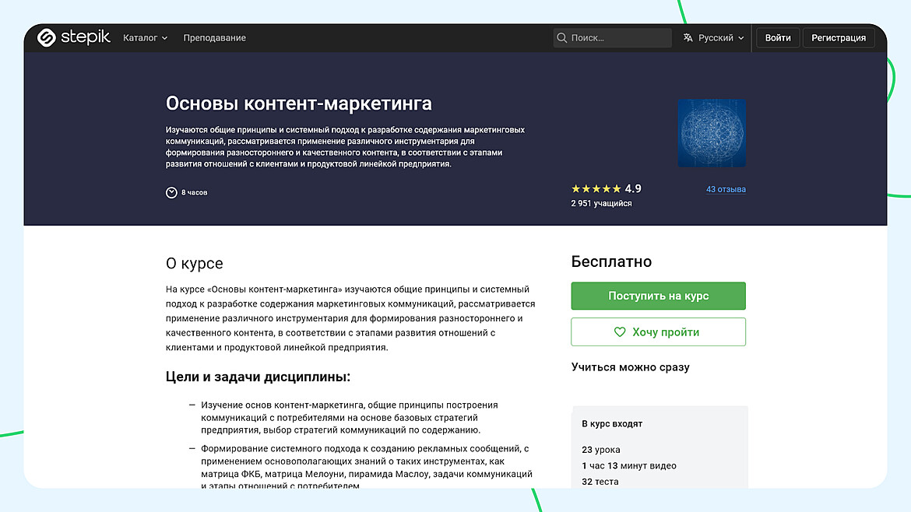Click the Поступить на курс button
The height and width of the screenshot is (512, 911).
658,296
